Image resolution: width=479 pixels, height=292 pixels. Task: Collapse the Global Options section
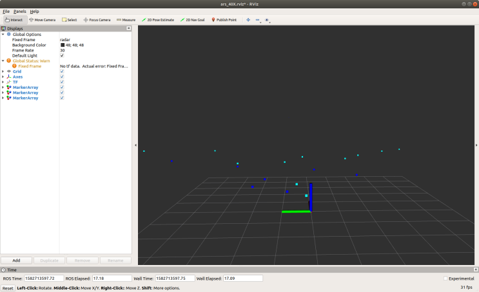3,34
